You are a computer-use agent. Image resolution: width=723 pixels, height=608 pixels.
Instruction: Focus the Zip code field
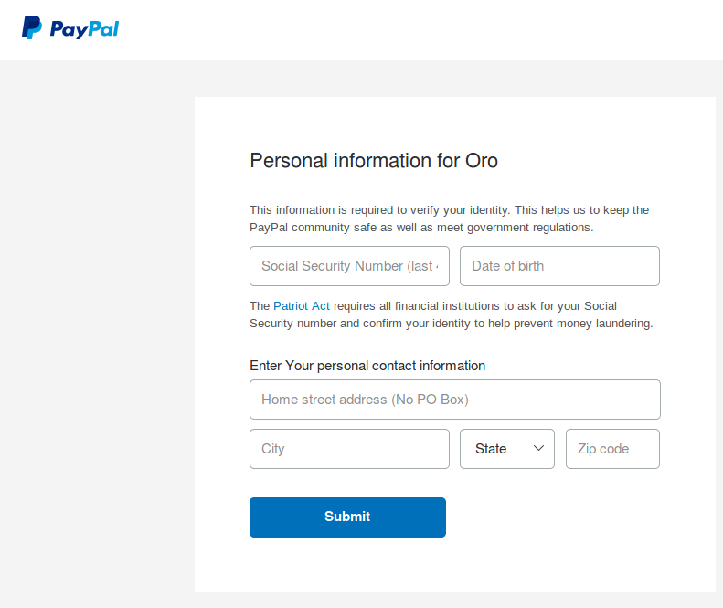pos(612,449)
